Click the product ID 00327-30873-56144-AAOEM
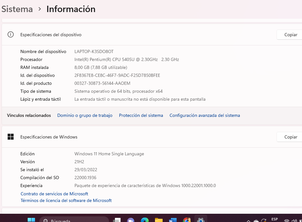The image size is (302, 222). pyautogui.click(x=102, y=83)
